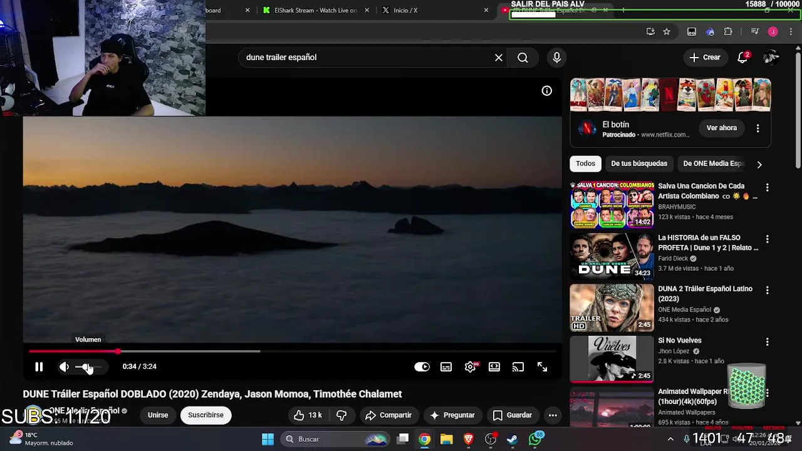802x451 pixels.
Task: Dislike the video
Action: 341,415
